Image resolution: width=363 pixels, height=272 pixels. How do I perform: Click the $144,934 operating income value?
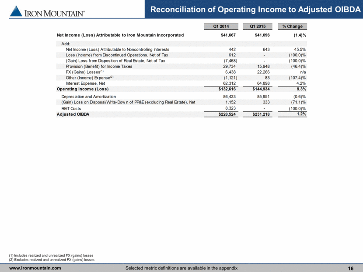tap(261, 89)
